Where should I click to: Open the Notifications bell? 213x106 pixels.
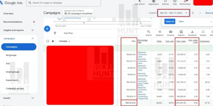185,2
